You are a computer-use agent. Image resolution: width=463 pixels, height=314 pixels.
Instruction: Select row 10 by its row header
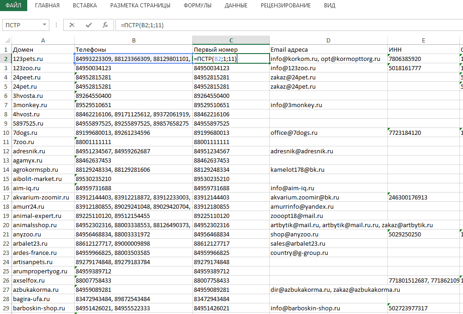tap(6, 133)
